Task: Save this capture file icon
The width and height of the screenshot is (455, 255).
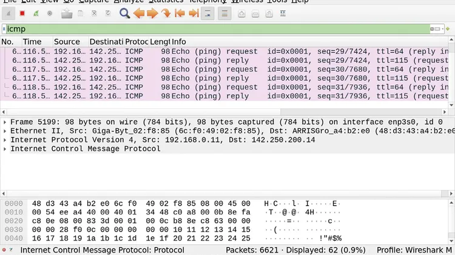Action: (x=80, y=13)
